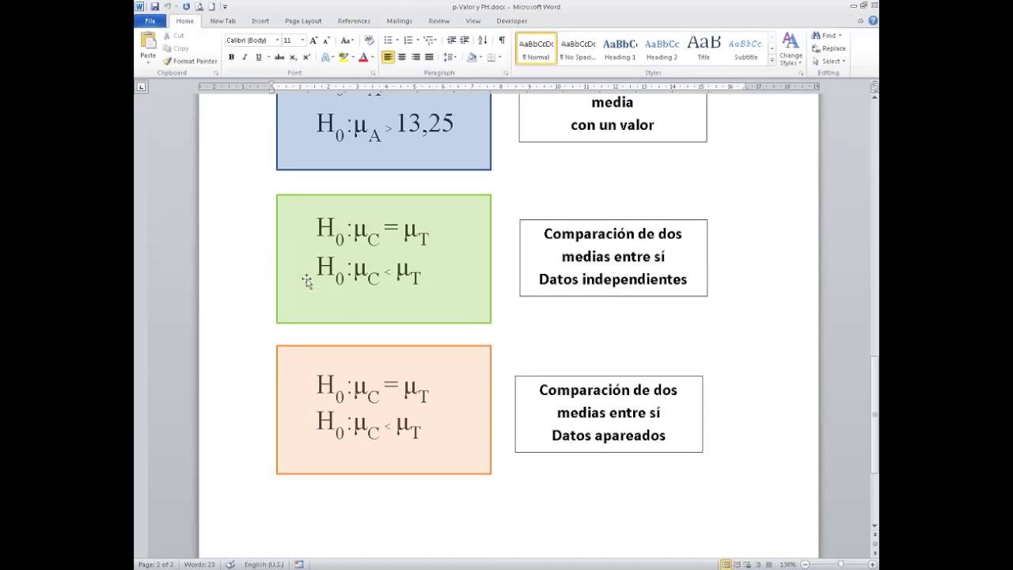Switch to the Page Layout tab
The image size is (1013, 570).
click(x=303, y=21)
